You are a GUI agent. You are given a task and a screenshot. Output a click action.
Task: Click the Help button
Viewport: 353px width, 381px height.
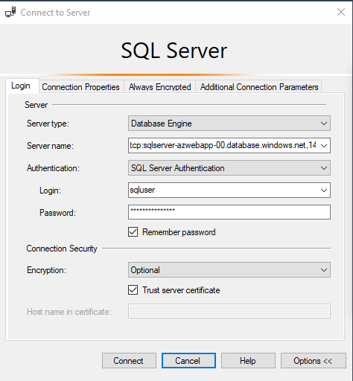coord(248,361)
